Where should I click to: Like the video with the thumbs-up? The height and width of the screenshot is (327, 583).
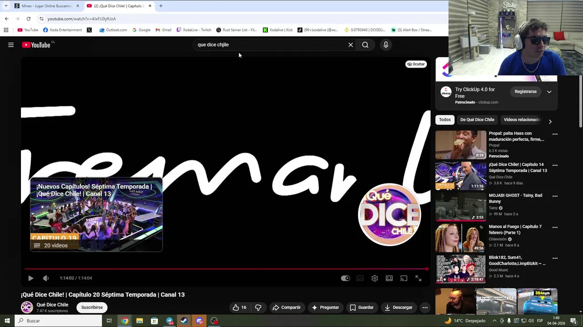click(x=239, y=307)
